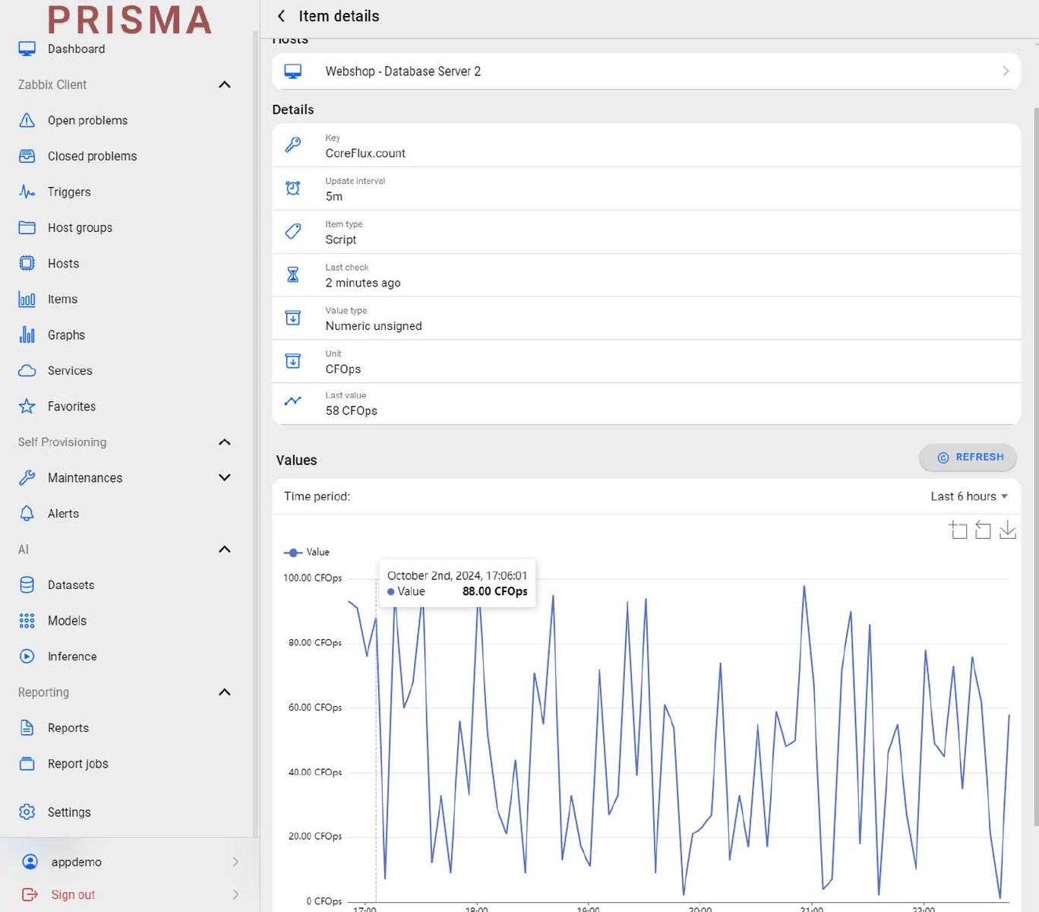Image resolution: width=1039 pixels, height=912 pixels.
Task: Collapse the Zabbix Client section
Action: 224,84
